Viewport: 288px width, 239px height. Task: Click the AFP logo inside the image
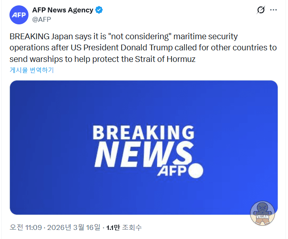pyautogui.click(x=172, y=171)
